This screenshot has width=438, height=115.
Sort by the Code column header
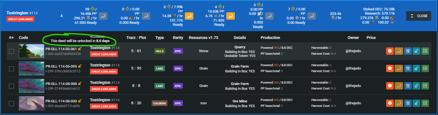click(x=23, y=38)
